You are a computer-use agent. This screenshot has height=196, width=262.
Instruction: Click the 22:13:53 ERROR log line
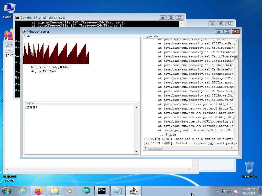189,143
